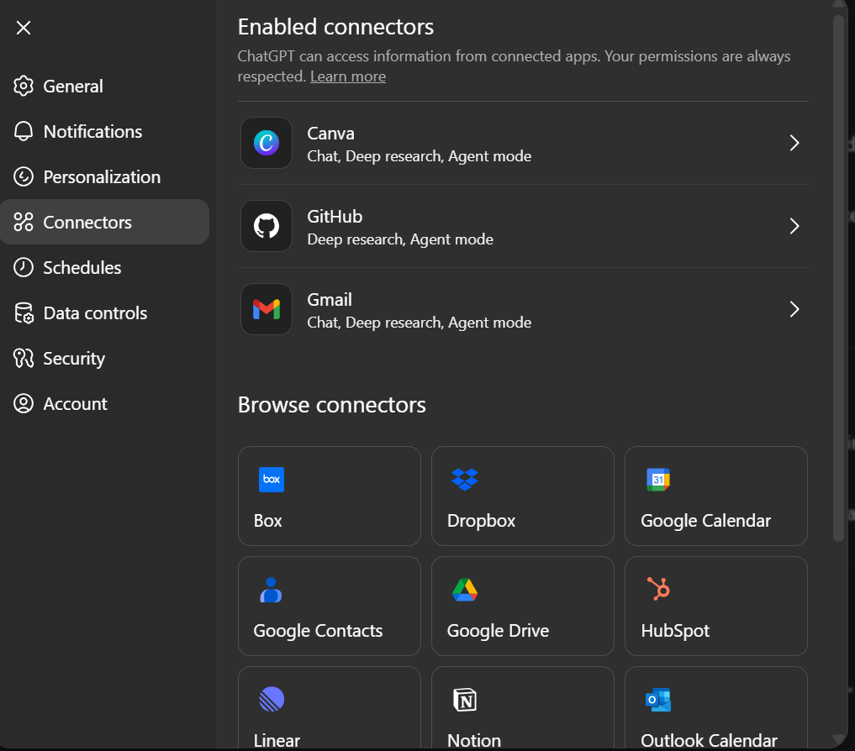Go to the Security settings tab
Screen dimensions: 855x751
[74, 359]
